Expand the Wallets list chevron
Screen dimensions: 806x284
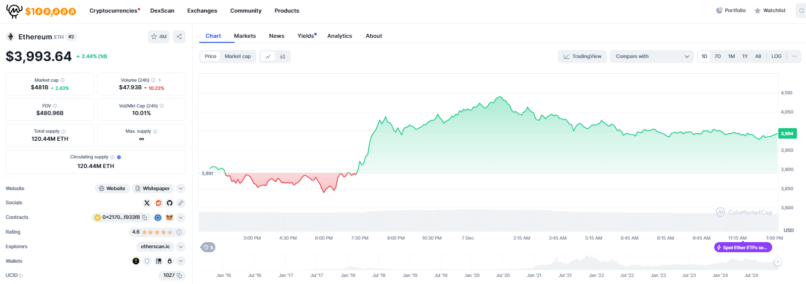click(181, 261)
